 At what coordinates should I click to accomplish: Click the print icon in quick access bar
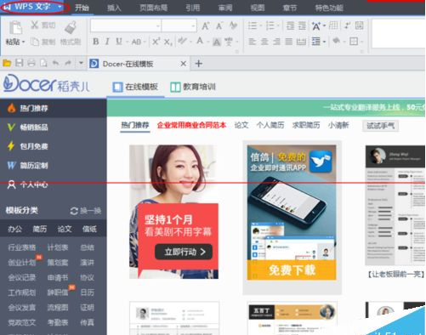[31, 63]
